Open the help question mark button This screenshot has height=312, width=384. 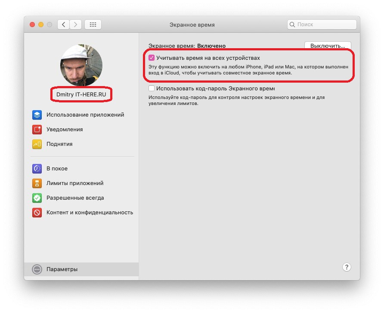coord(347,267)
